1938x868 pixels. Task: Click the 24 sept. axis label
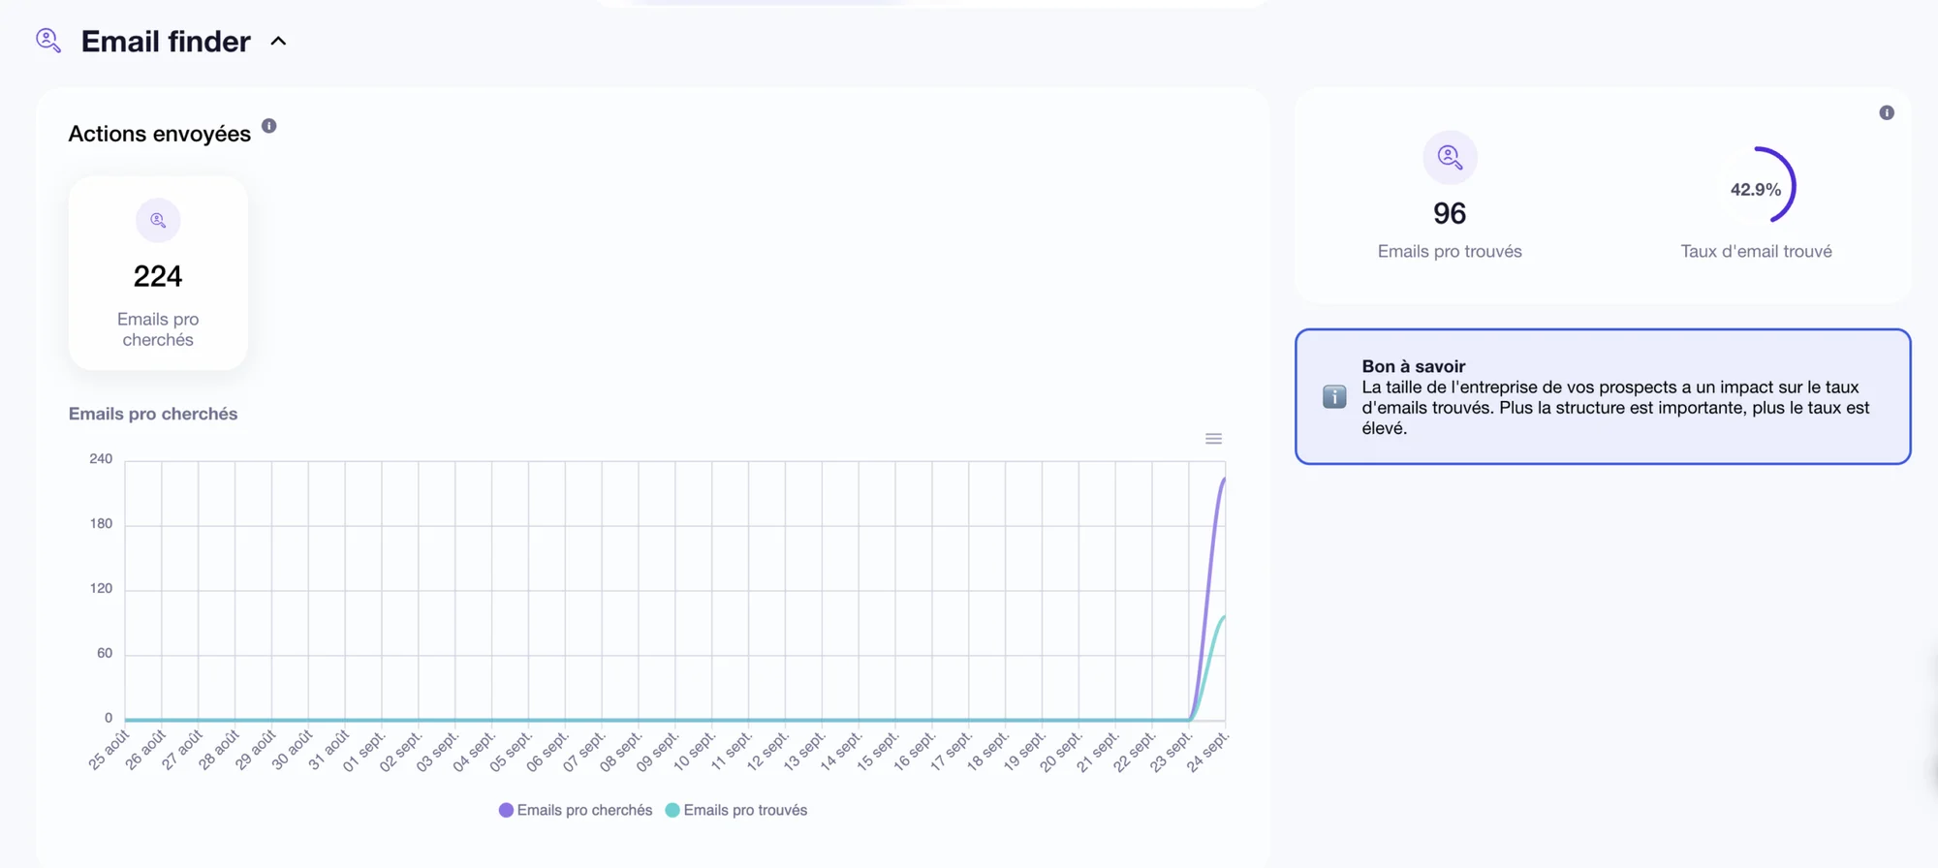[x=1208, y=751]
